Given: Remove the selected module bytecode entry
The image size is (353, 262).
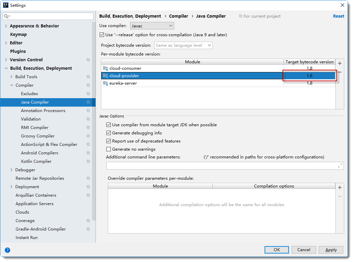Looking at the screenshot, I should pos(340,72).
